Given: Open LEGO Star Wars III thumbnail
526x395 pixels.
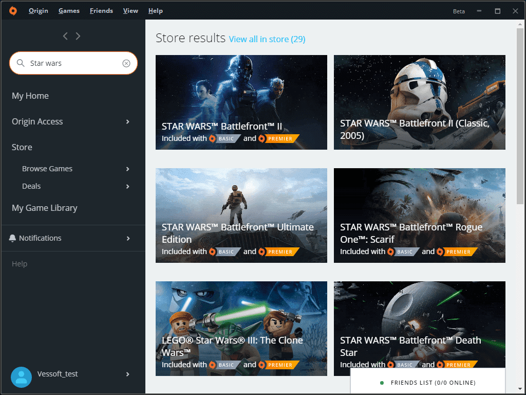Looking at the screenshot, I should pos(241,329).
